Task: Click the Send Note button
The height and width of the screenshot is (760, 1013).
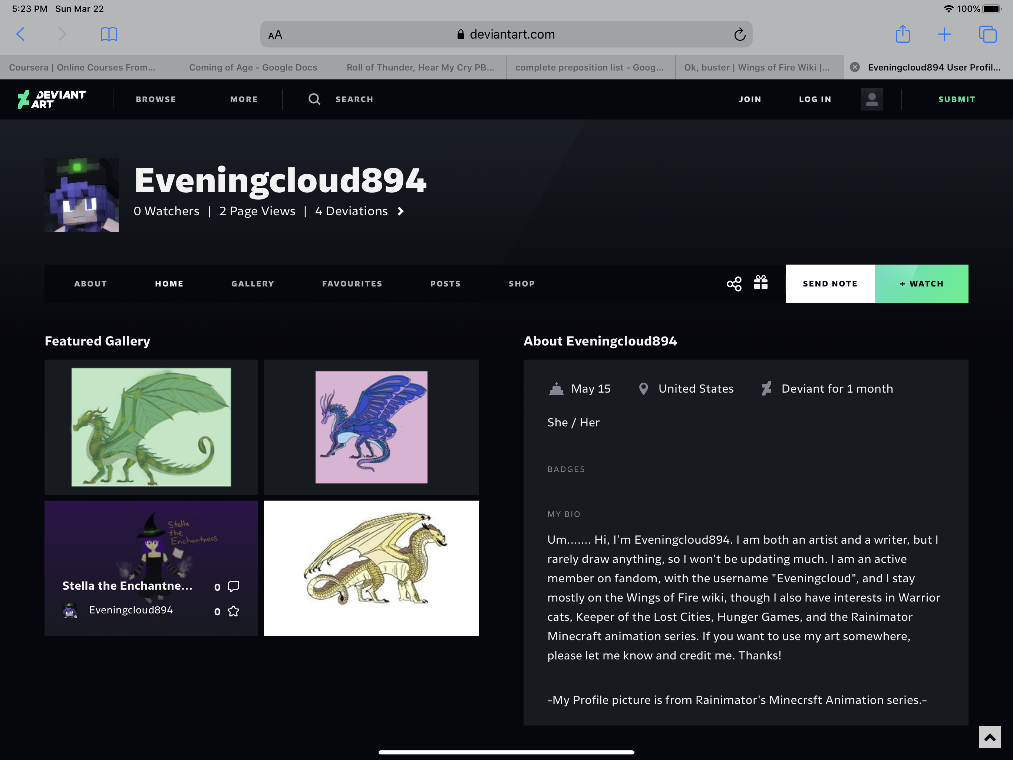Action: coord(830,284)
